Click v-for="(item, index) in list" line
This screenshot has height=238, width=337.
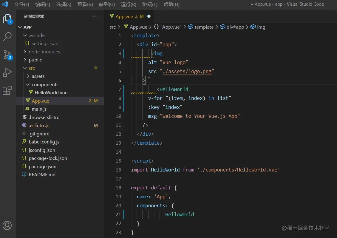pos(190,98)
